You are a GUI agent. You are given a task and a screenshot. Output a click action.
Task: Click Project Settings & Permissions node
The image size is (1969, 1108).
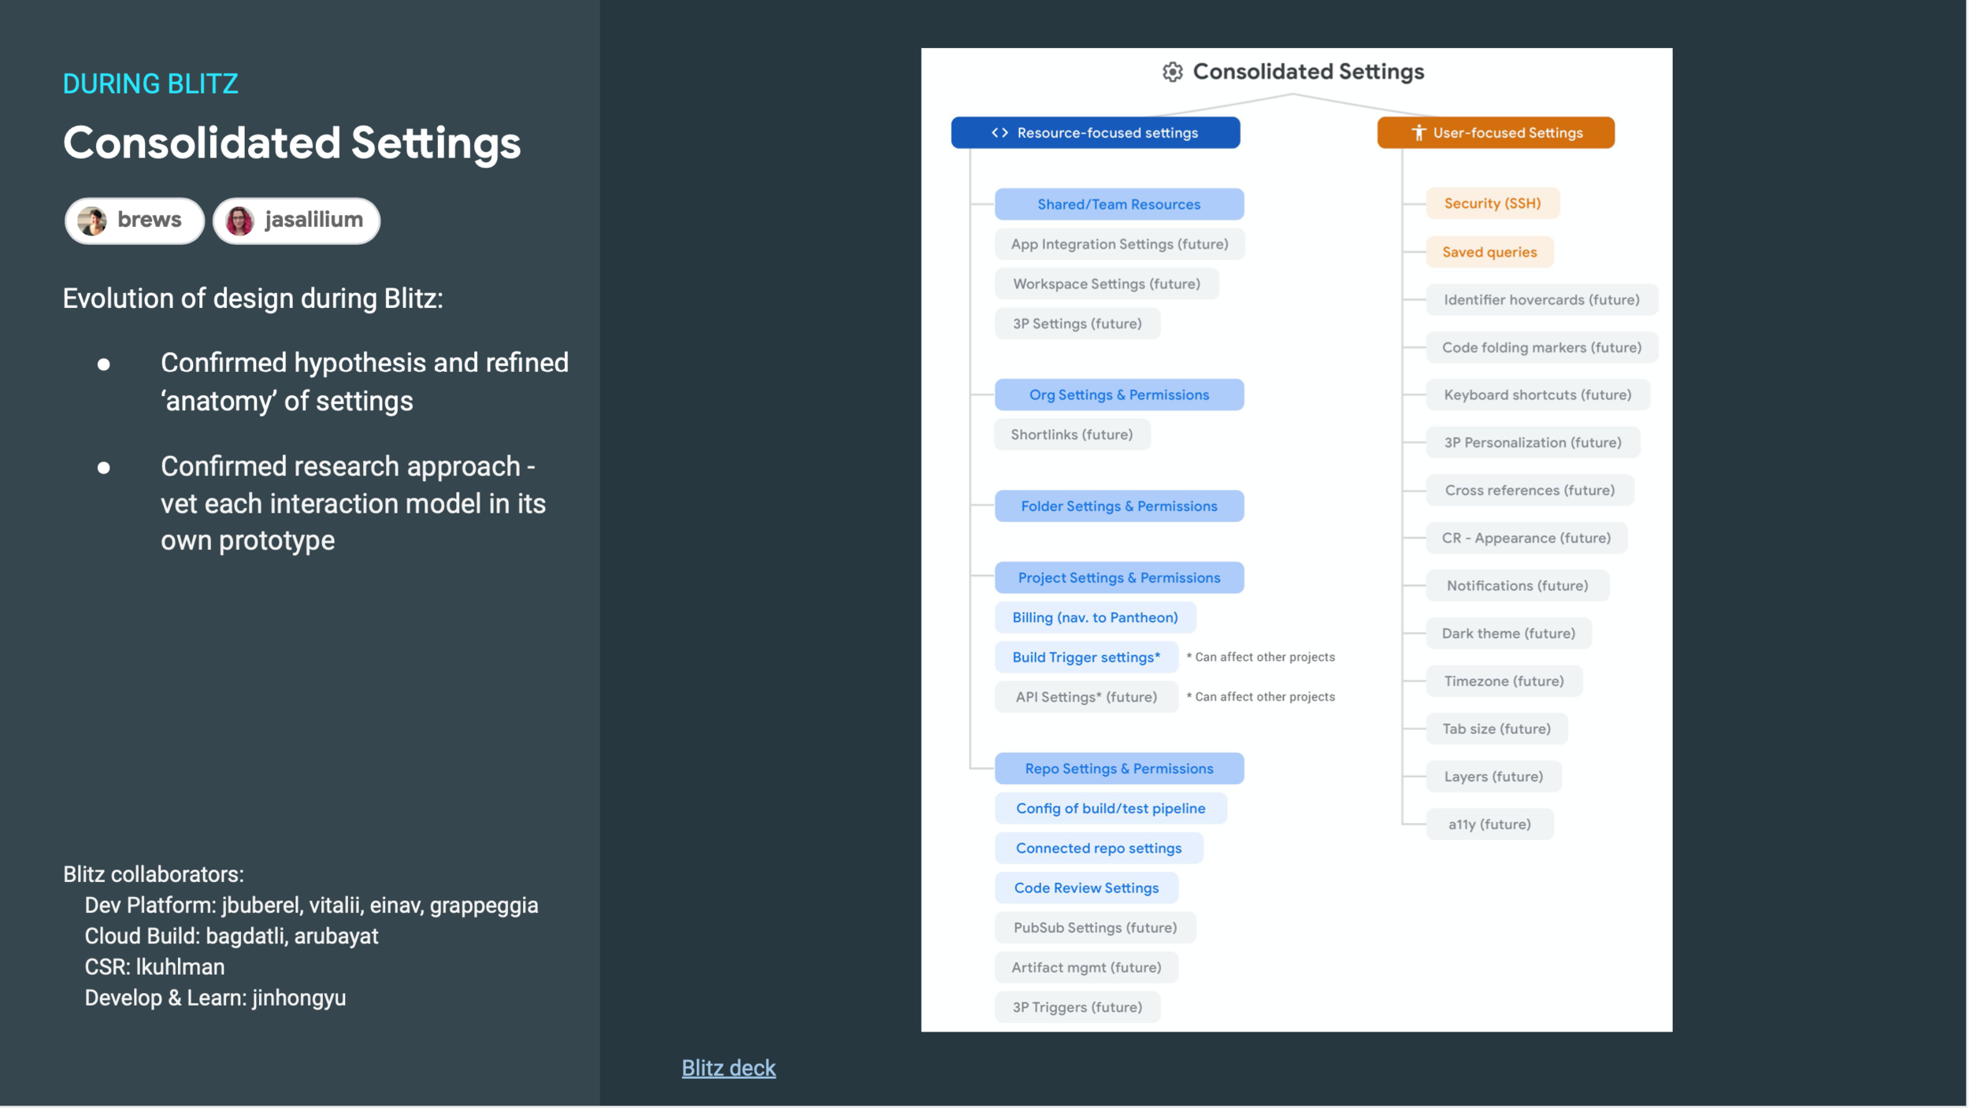click(x=1118, y=578)
